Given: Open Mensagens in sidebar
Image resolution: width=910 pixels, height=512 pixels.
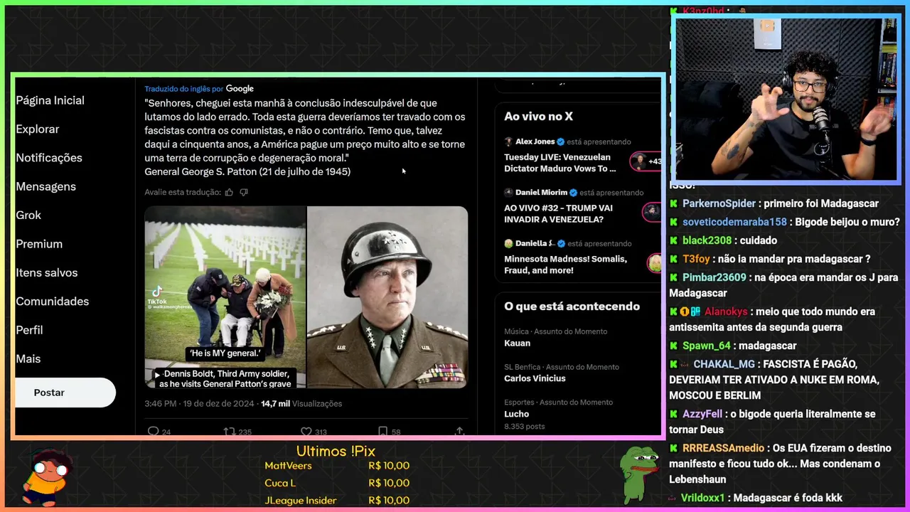Looking at the screenshot, I should click(45, 186).
